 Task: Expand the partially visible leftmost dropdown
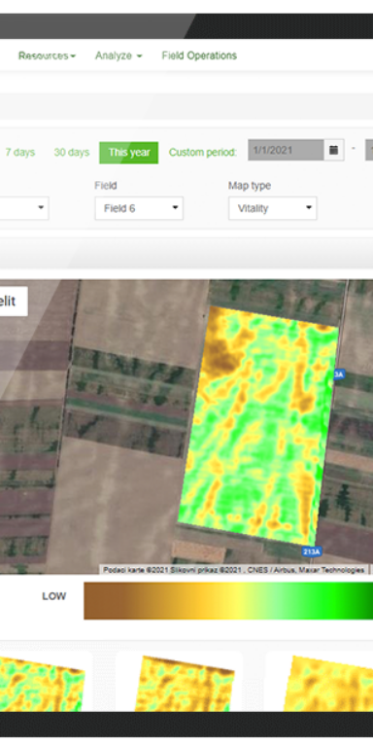(x=23, y=208)
